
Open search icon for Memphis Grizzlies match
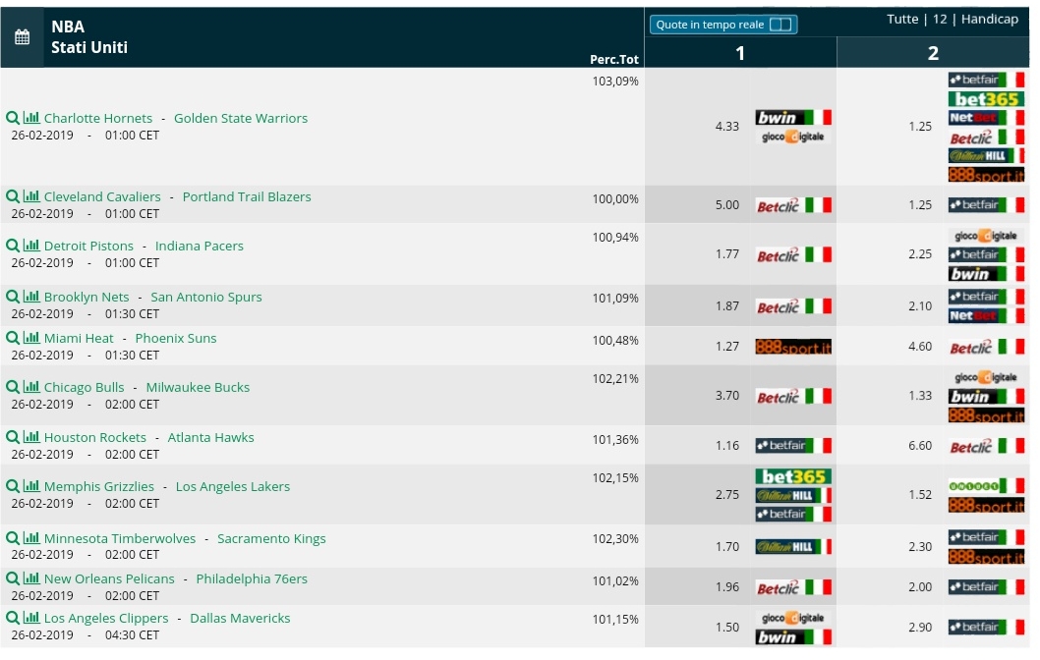tap(13, 486)
